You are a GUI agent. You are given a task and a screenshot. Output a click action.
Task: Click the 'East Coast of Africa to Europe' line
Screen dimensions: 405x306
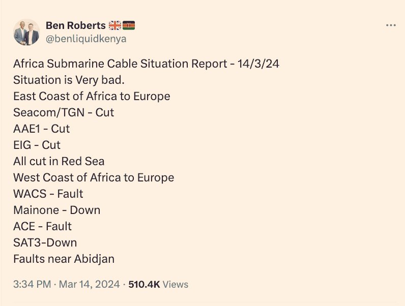(92, 96)
